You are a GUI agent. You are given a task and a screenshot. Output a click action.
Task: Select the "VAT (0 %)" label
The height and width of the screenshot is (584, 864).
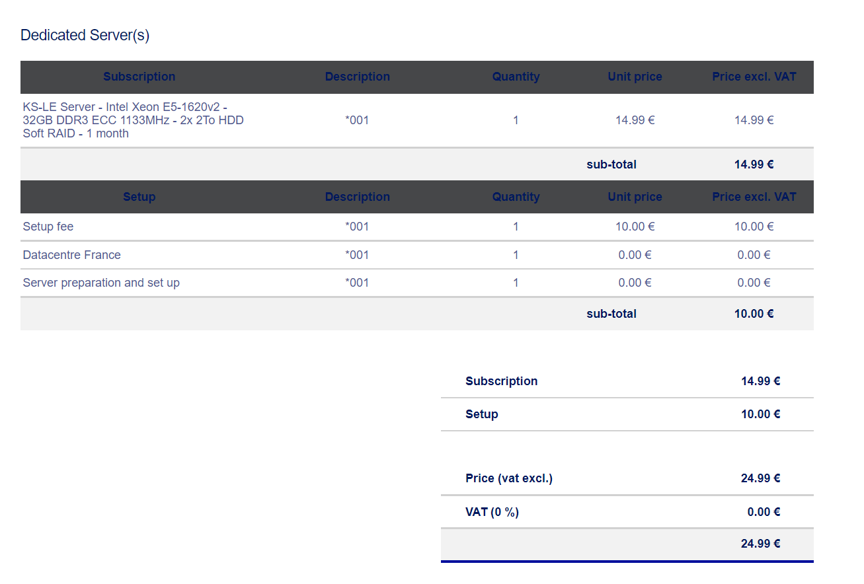[492, 512]
